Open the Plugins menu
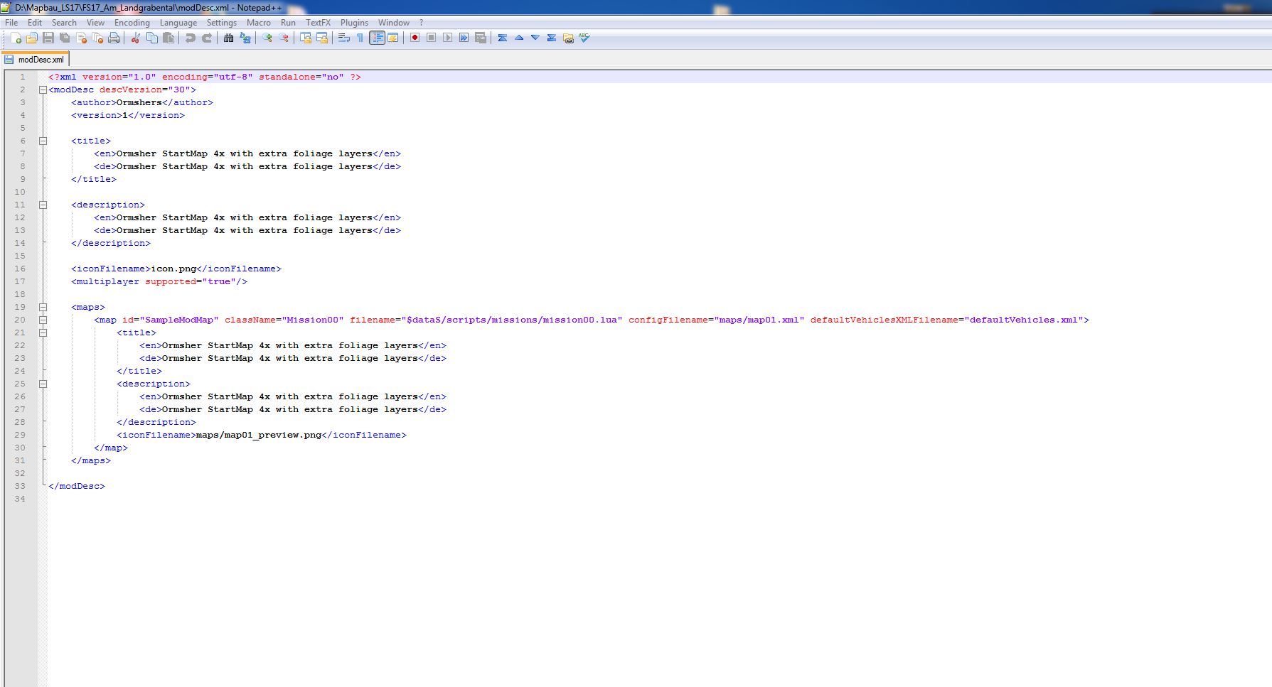Screen dimensions: 1272x687 [x=354, y=23]
